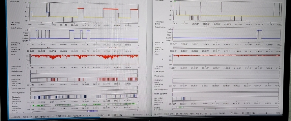291x121 pixels.
Task: Click the language indicator in right status bar
Action: [x=184, y=113]
